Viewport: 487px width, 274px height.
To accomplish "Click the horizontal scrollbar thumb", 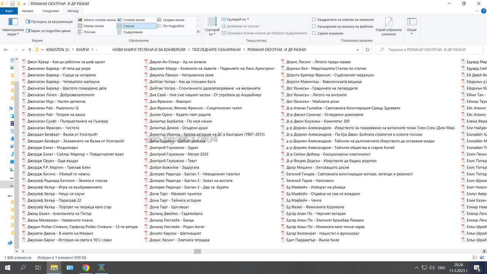I will 197,251.
